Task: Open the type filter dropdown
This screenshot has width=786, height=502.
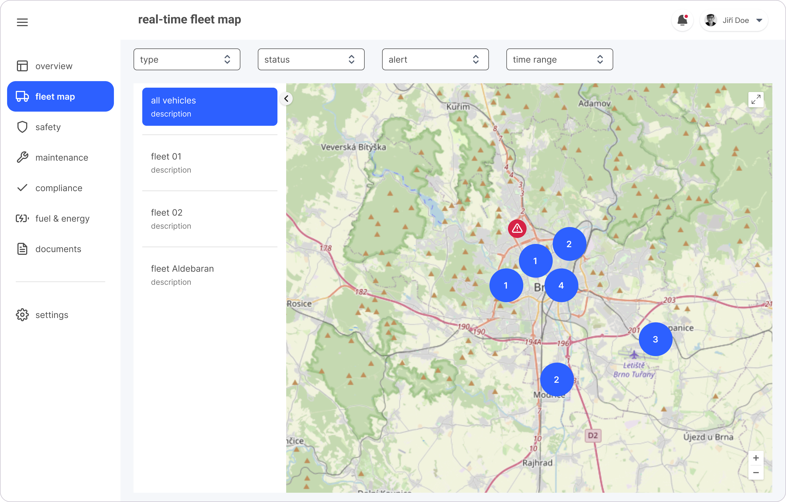Action: point(187,59)
